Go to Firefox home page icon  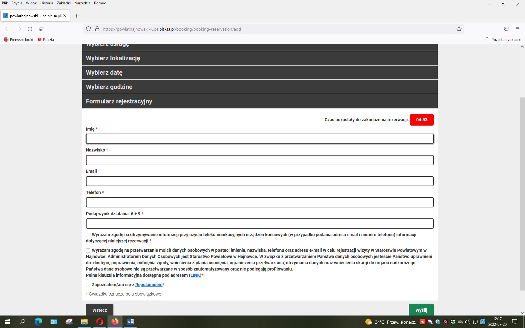[x=41, y=29]
